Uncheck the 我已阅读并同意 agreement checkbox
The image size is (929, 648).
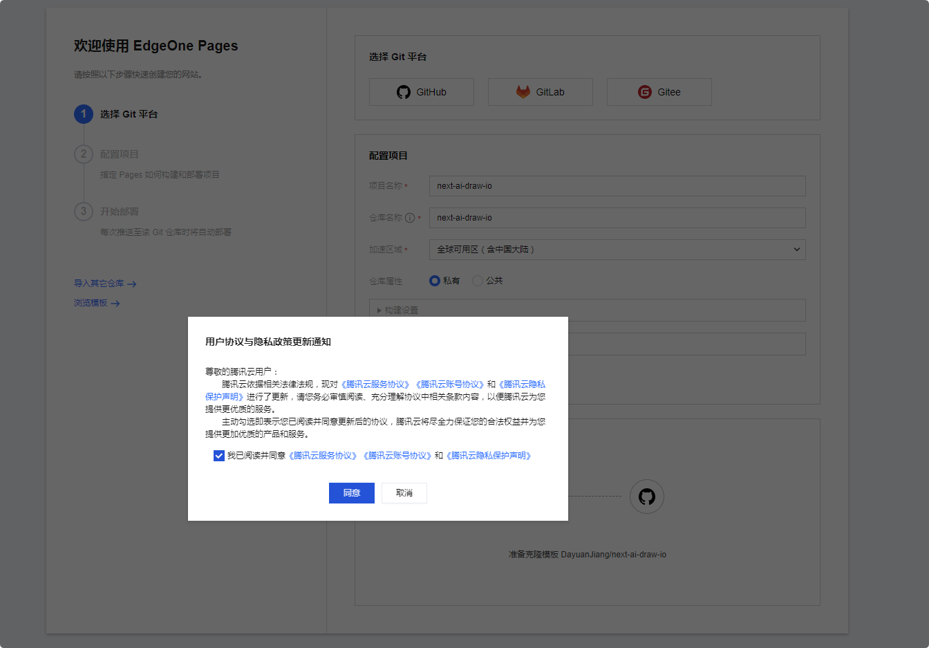pyautogui.click(x=219, y=456)
